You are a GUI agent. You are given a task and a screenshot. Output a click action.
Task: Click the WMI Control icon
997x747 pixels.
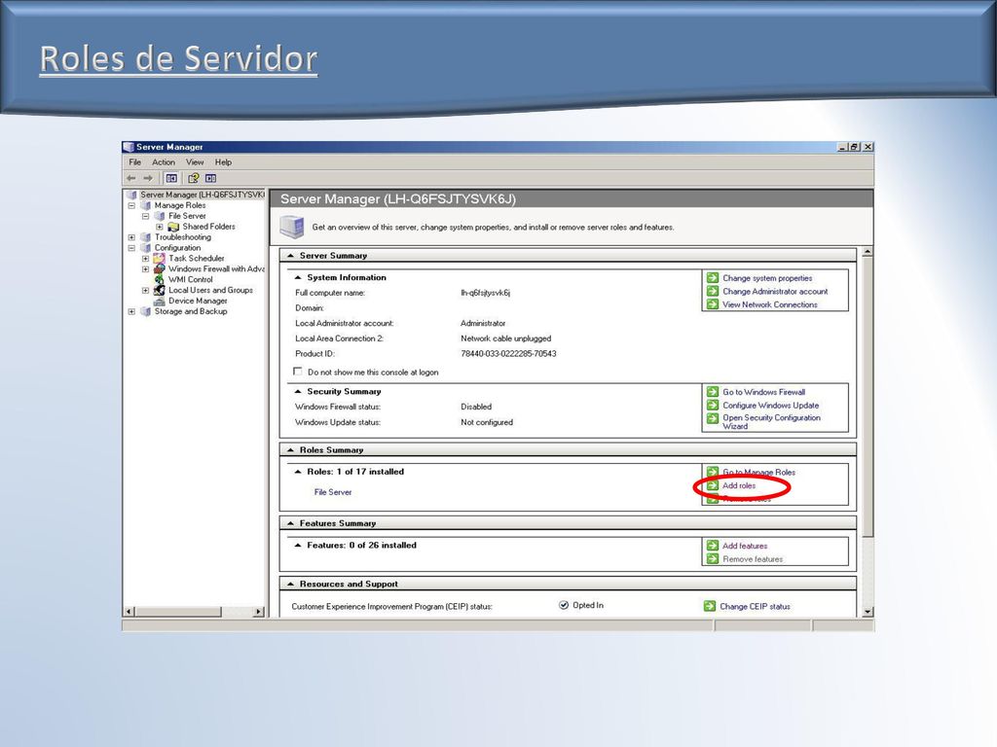click(159, 279)
